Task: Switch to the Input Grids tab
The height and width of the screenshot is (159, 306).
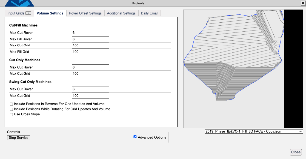Action: (x=19, y=13)
